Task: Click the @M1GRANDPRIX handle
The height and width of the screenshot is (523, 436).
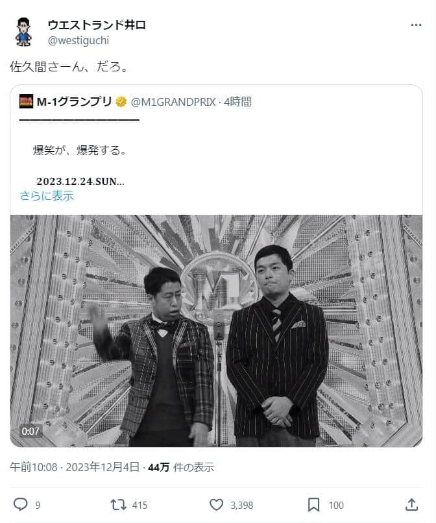Action: coord(173,102)
